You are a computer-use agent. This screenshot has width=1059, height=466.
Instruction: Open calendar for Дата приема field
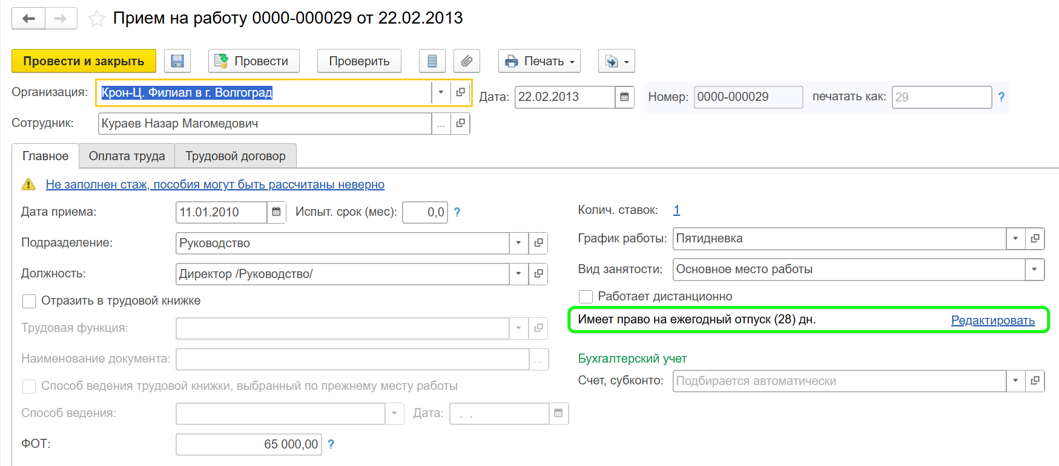pos(276,212)
